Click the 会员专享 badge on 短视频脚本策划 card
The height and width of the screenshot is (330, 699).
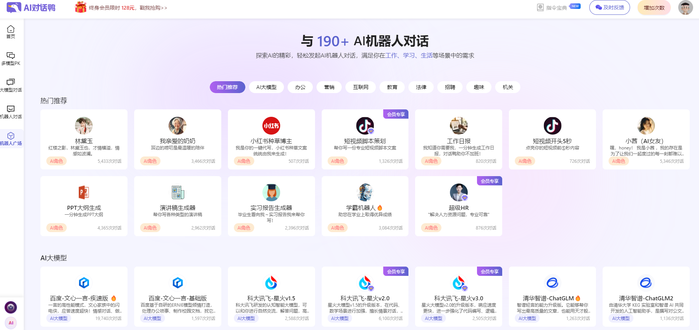point(396,114)
